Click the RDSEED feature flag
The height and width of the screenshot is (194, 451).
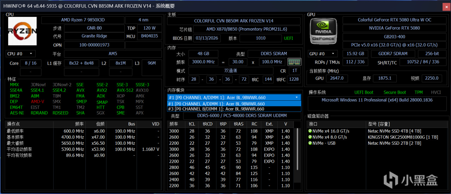click(60, 113)
